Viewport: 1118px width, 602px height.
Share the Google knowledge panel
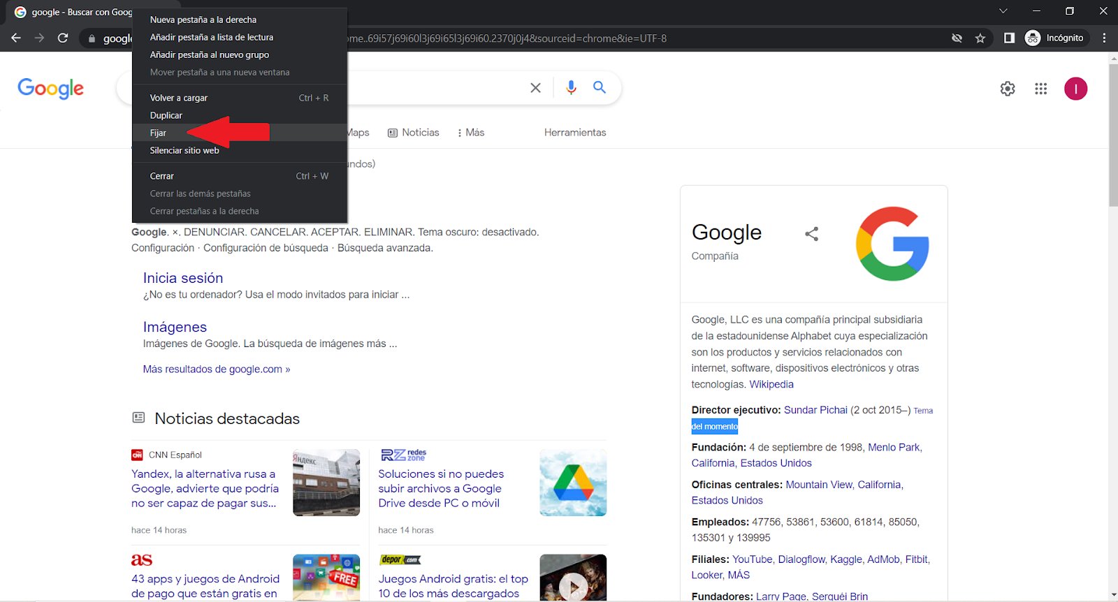811,234
